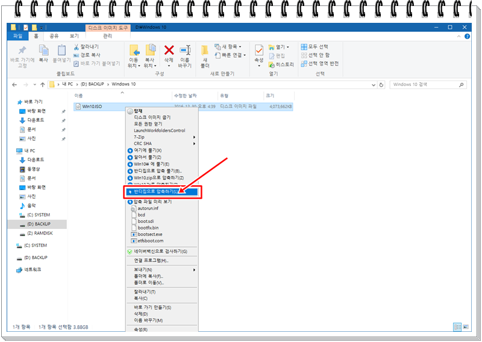The width and height of the screenshot is (482, 342).
Task: Click the 편집 edit button in ribbon
Action: click(277, 55)
